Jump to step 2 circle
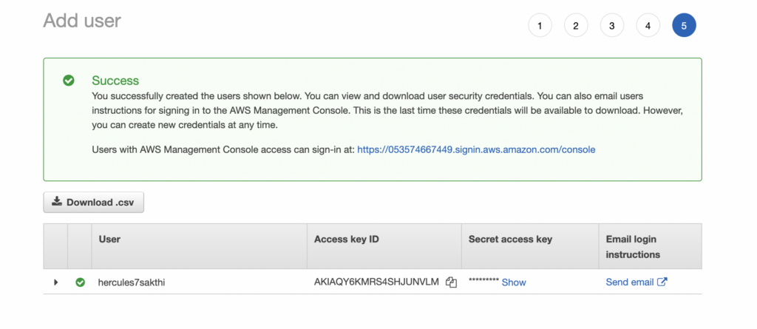 point(575,26)
